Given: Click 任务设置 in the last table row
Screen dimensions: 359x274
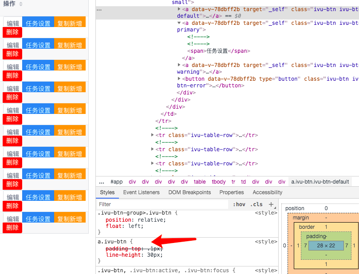Looking at the screenshot, I should coord(38,218).
